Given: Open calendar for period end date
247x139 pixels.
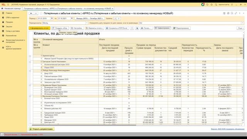Looking at the screenshot, I should coord(72,19).
